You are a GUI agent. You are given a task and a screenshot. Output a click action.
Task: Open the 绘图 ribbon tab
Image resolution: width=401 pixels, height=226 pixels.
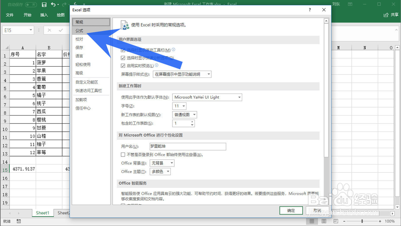tap(61, 15)
